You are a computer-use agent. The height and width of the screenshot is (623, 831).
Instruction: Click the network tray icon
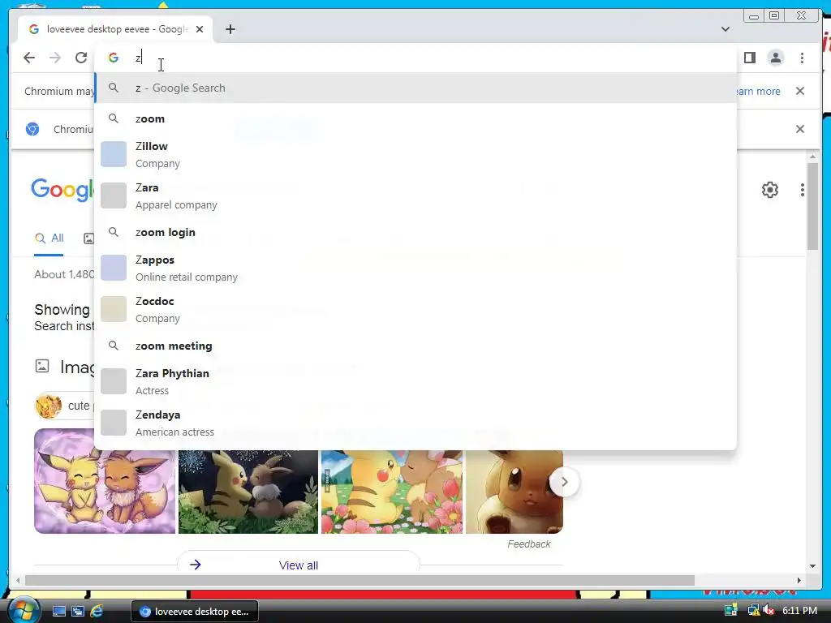point(753,611)
